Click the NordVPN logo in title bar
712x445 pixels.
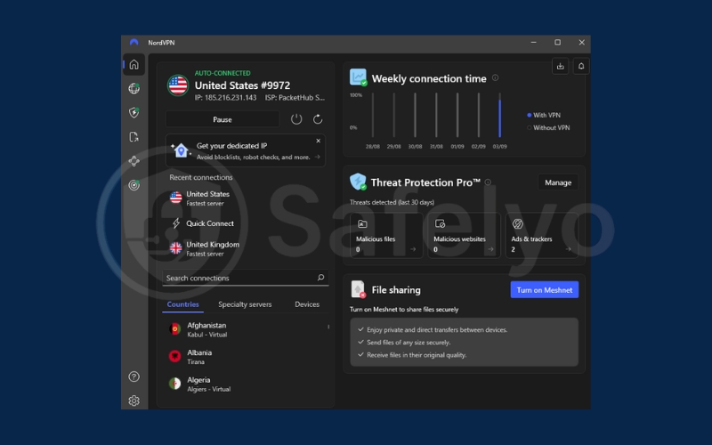coord(134,42)
